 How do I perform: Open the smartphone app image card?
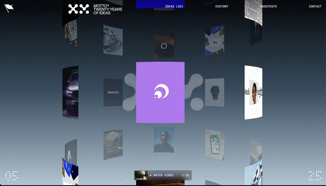pos(214,145)
